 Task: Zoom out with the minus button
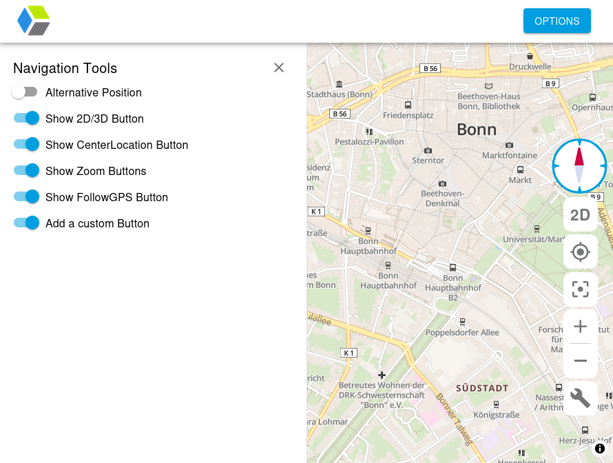coord(580,360)
